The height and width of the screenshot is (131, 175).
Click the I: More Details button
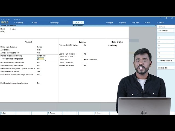coord(166,68)
